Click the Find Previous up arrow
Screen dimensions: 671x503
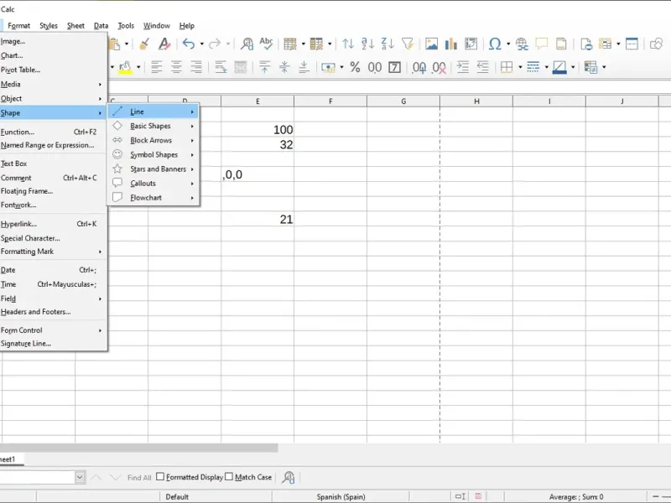[96, 477]
